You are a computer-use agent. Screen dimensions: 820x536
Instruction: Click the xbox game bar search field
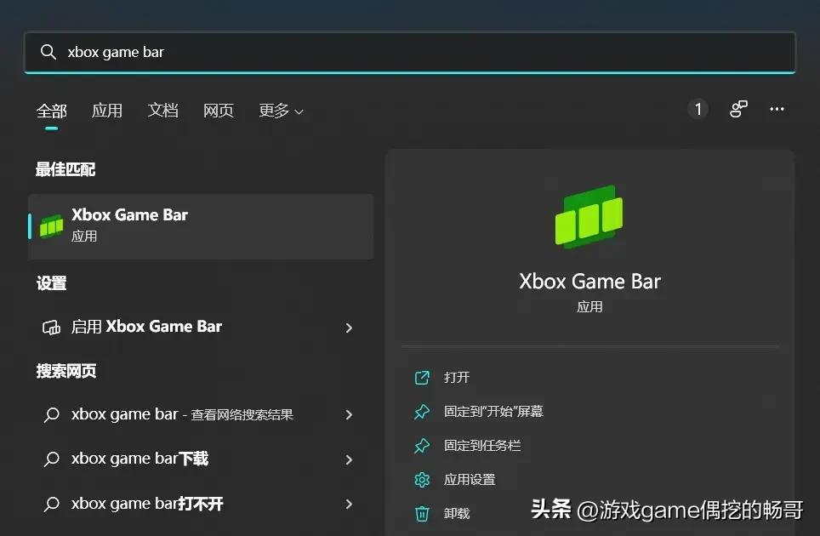tap(409, 52)
